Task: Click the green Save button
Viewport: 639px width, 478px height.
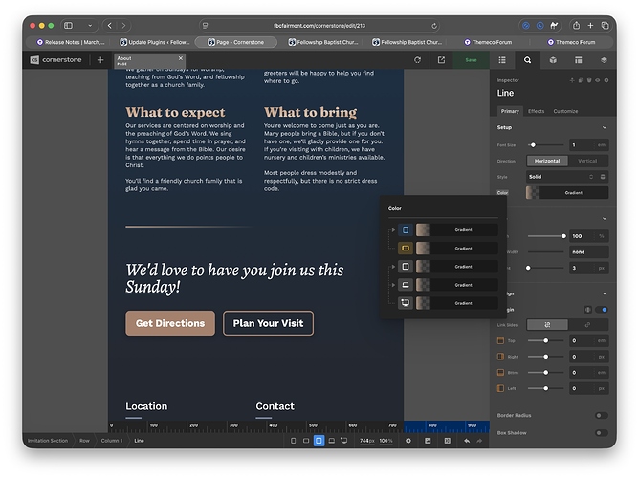Action: point(471,60)
